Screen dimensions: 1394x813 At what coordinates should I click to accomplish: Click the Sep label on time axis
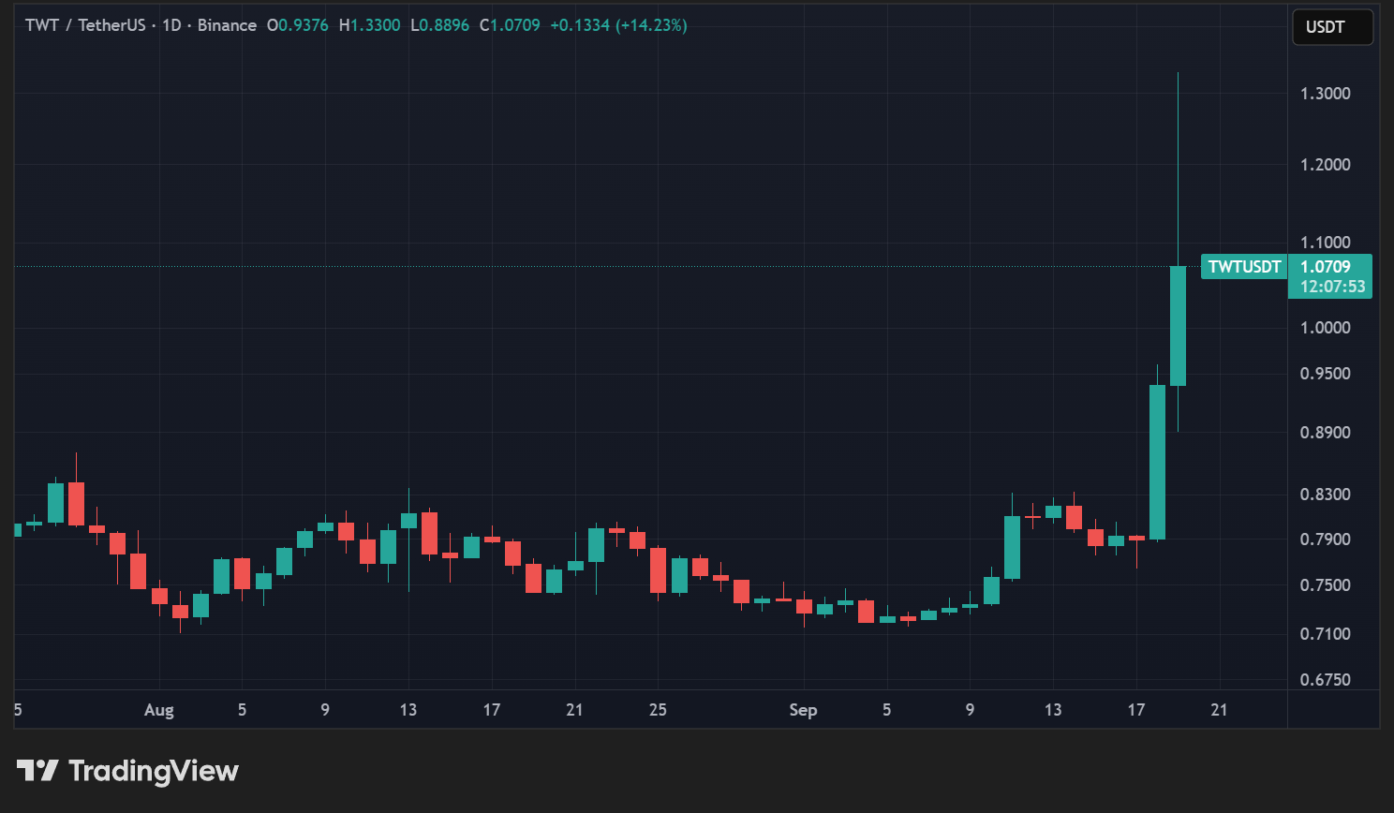click(803, 710)
